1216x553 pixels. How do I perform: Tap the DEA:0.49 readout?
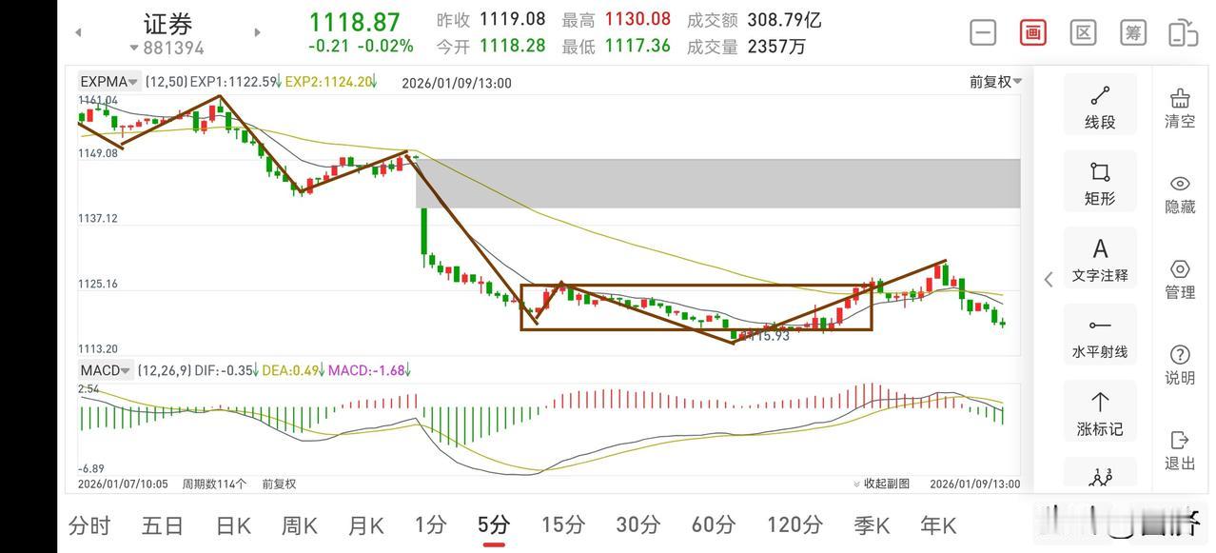(x=289, y=370)
